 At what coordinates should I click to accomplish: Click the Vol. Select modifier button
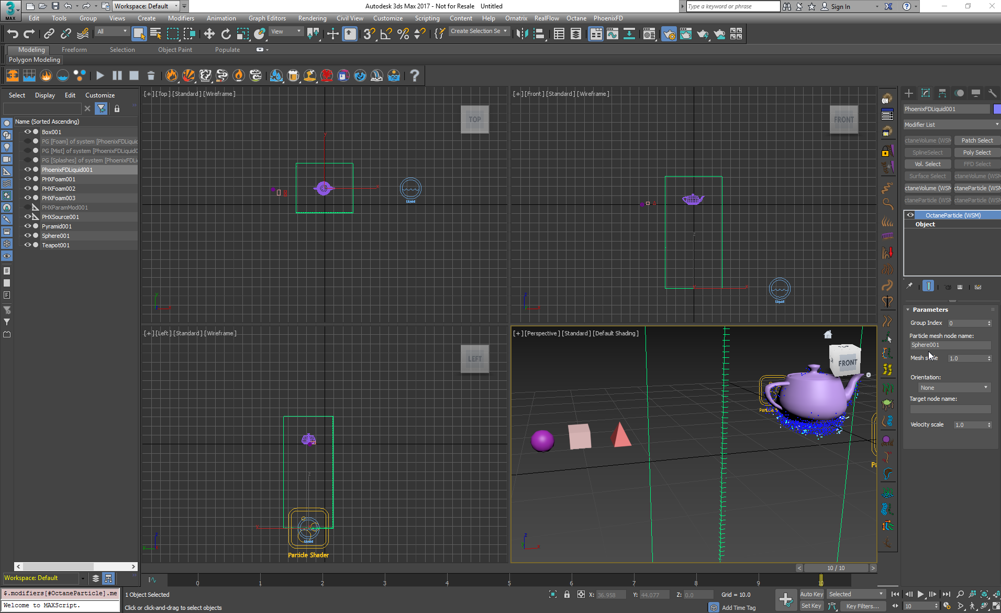pos(928,164)
